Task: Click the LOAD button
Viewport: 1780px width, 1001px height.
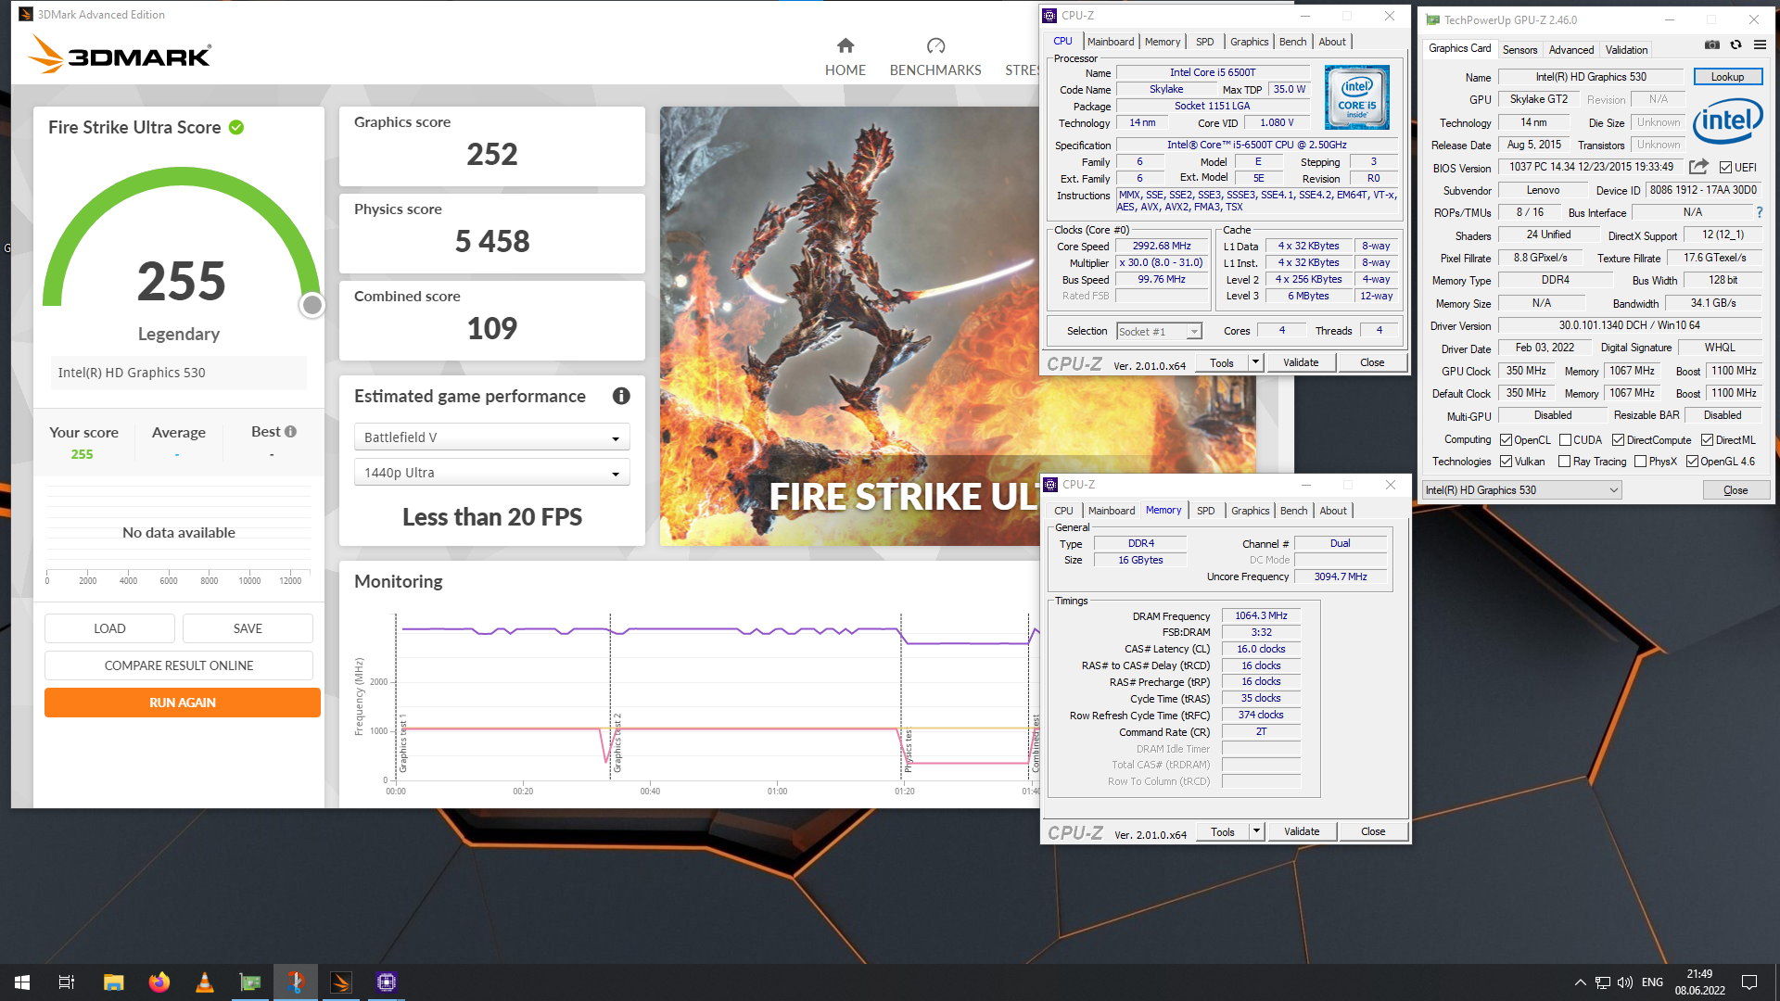Action: click(x=109, y=628)
